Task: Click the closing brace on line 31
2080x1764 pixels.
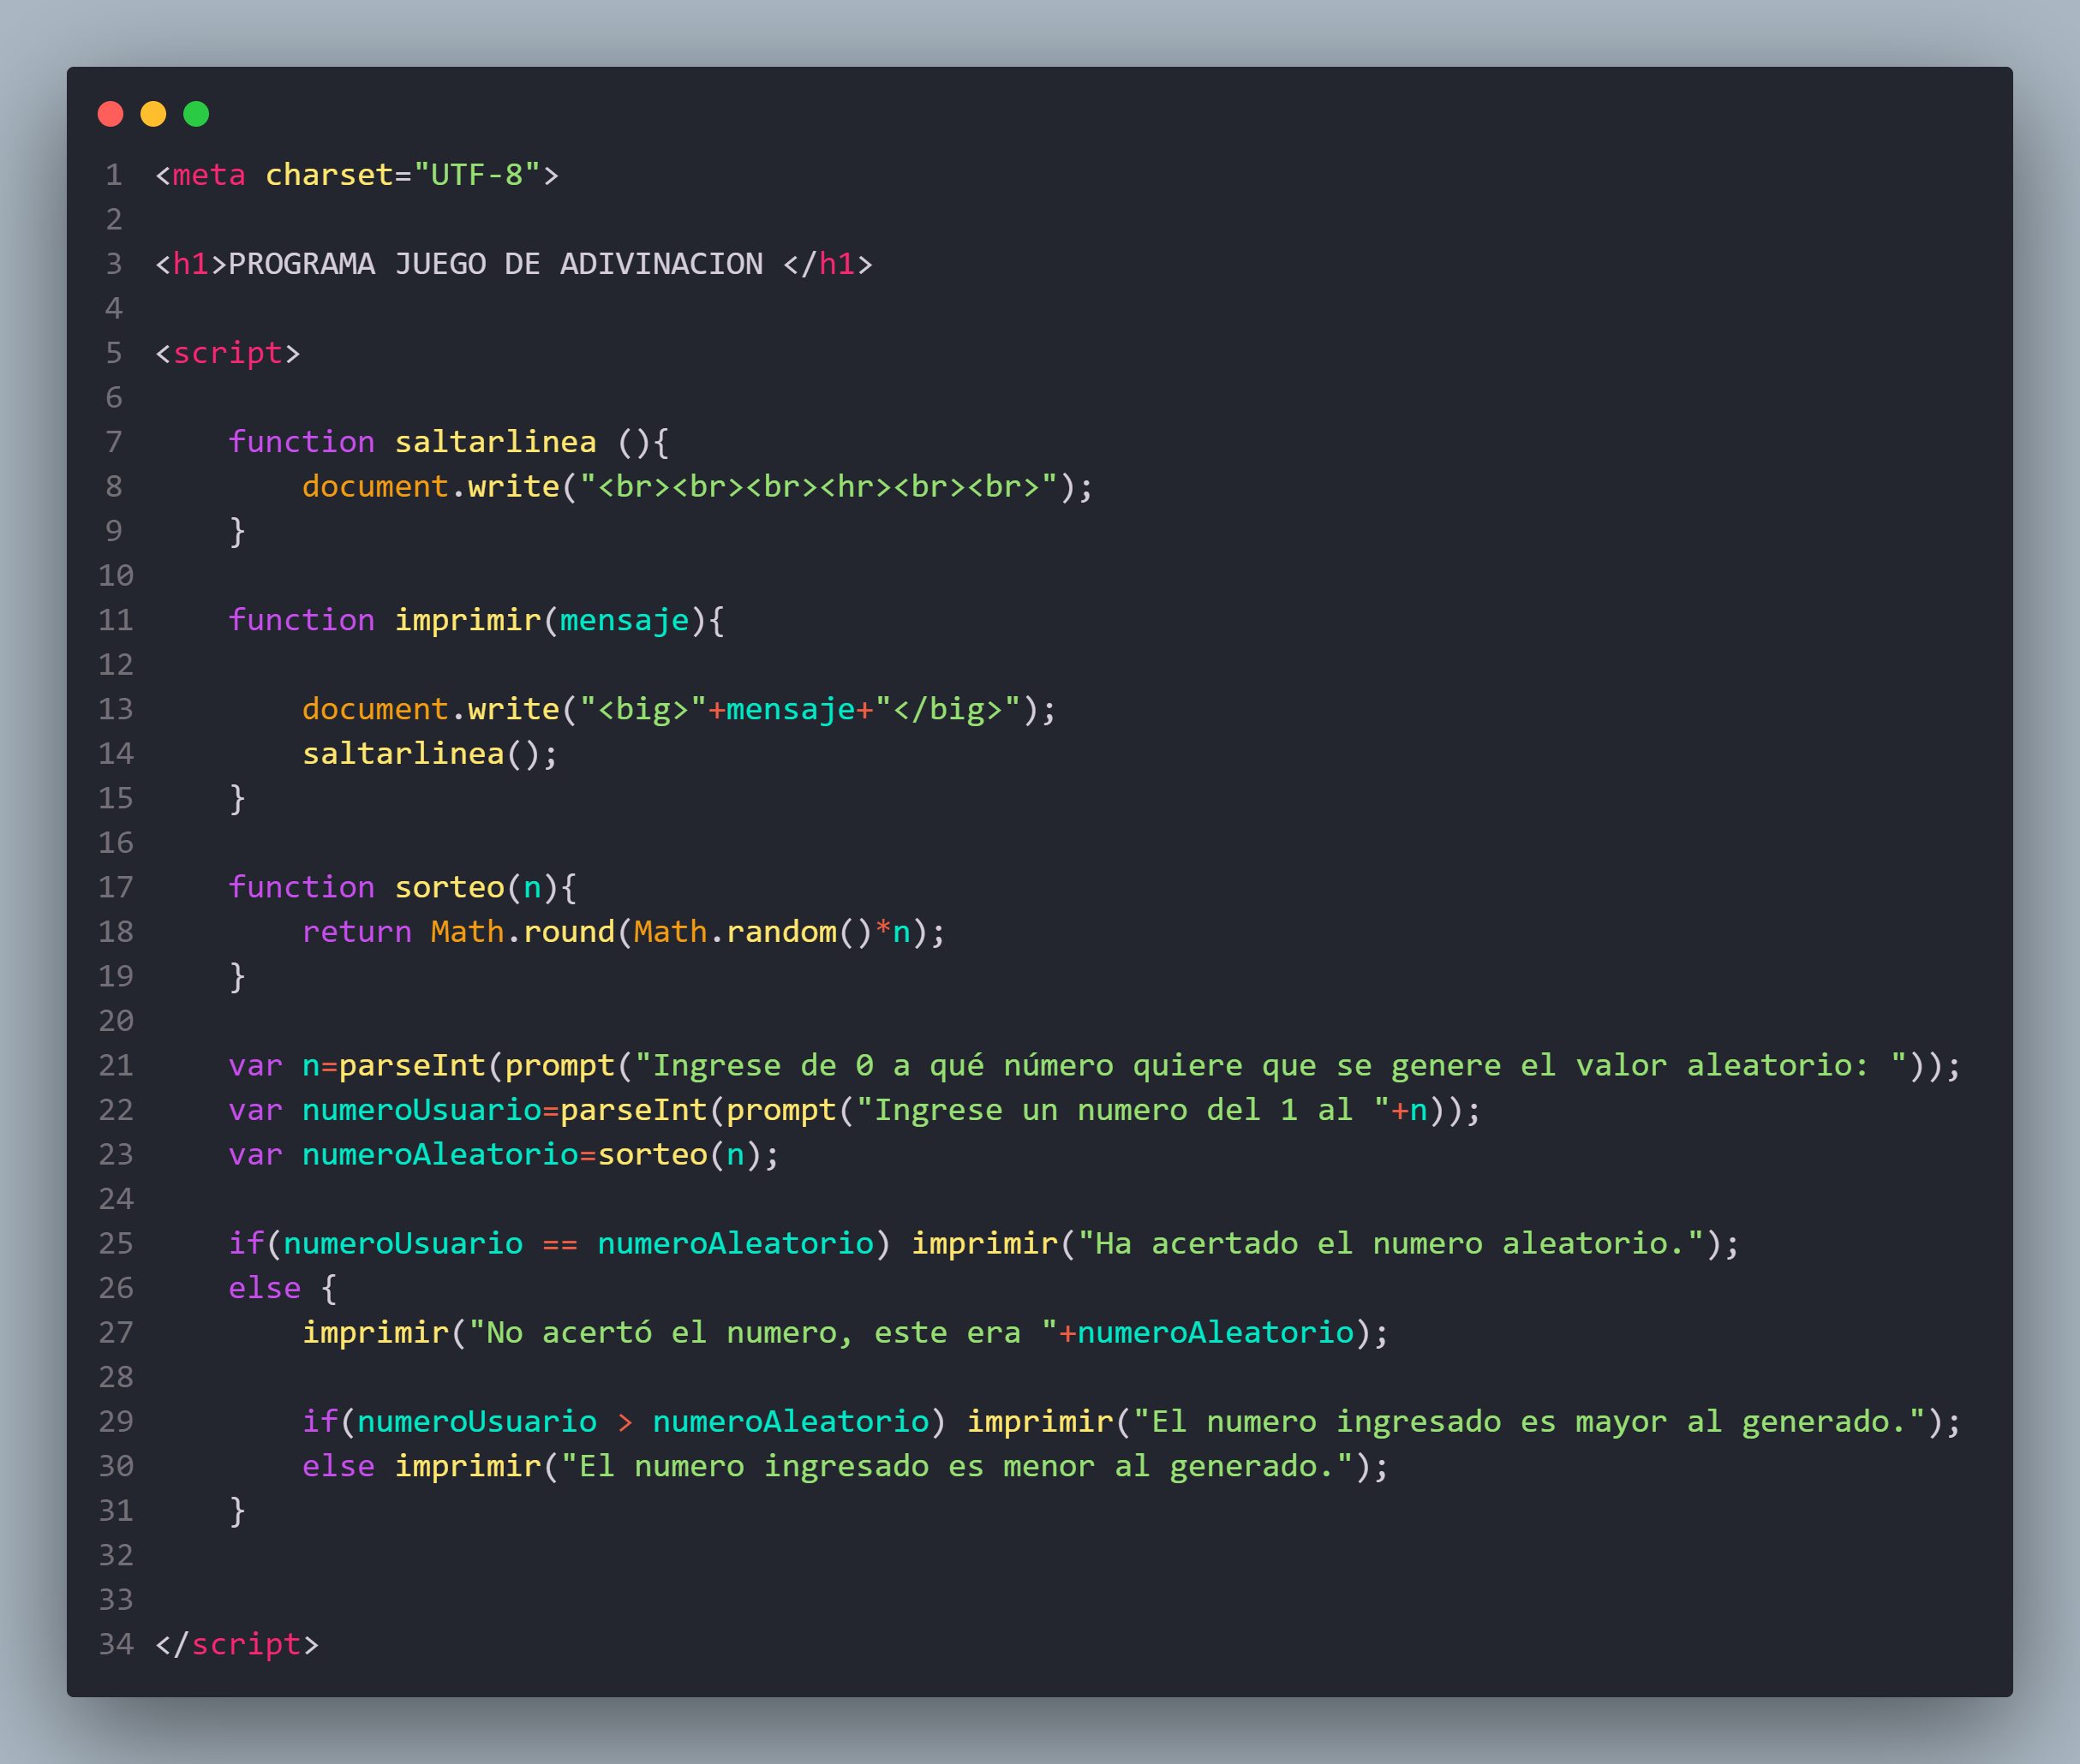Action: [237, 1510]
